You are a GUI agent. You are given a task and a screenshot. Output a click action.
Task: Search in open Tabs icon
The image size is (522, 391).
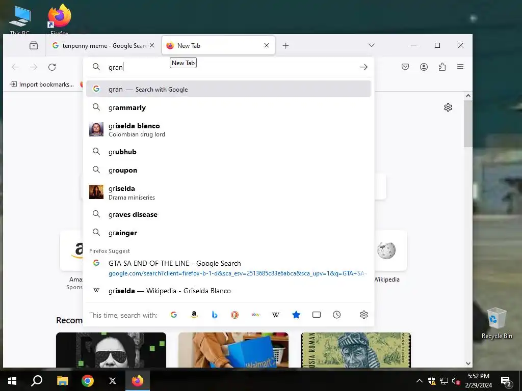coord(317,315)
